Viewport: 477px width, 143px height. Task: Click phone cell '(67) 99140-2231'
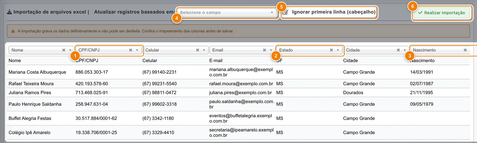[159, 72]
